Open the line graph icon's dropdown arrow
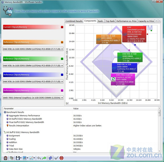 click(34, 158)
